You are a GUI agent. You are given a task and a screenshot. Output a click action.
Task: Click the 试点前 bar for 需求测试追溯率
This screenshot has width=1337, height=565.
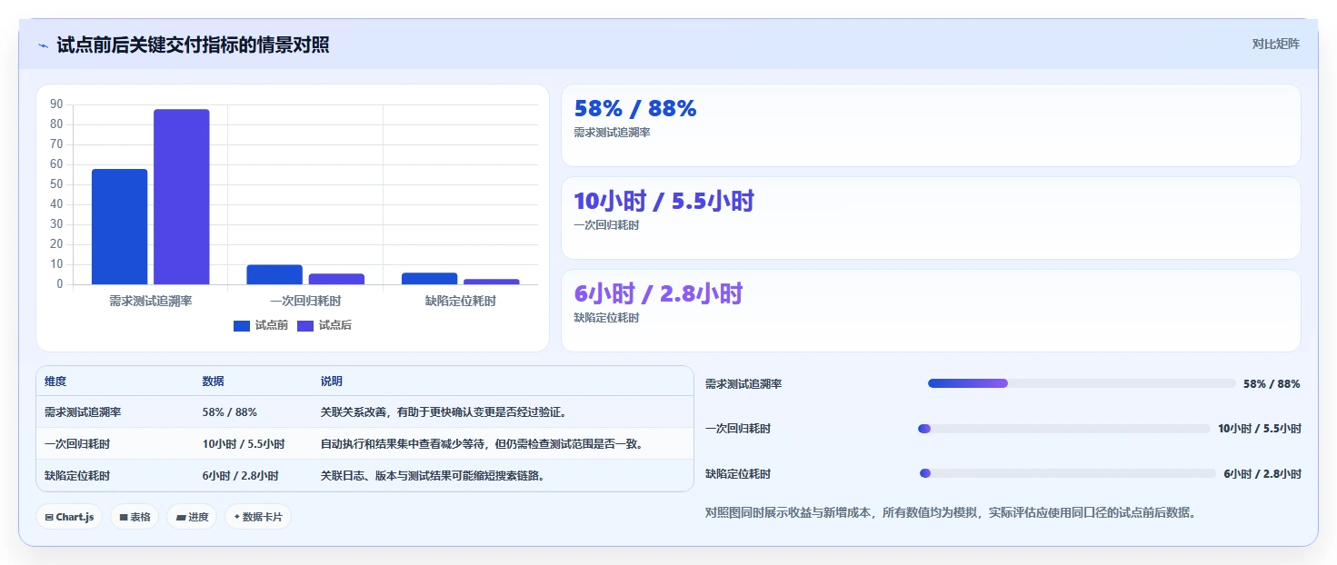pos(119,226)
